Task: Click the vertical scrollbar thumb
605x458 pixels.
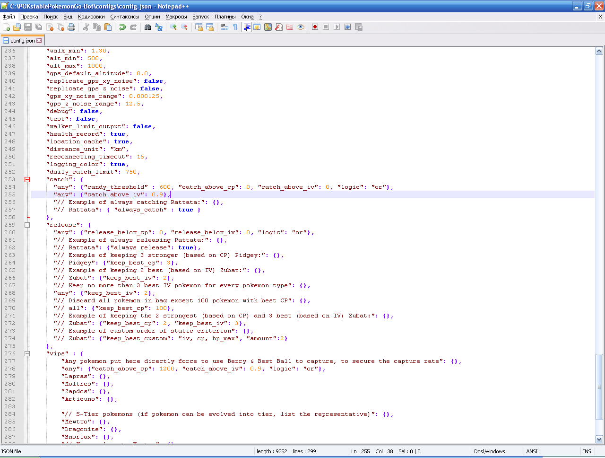Action: click(599, 387)
